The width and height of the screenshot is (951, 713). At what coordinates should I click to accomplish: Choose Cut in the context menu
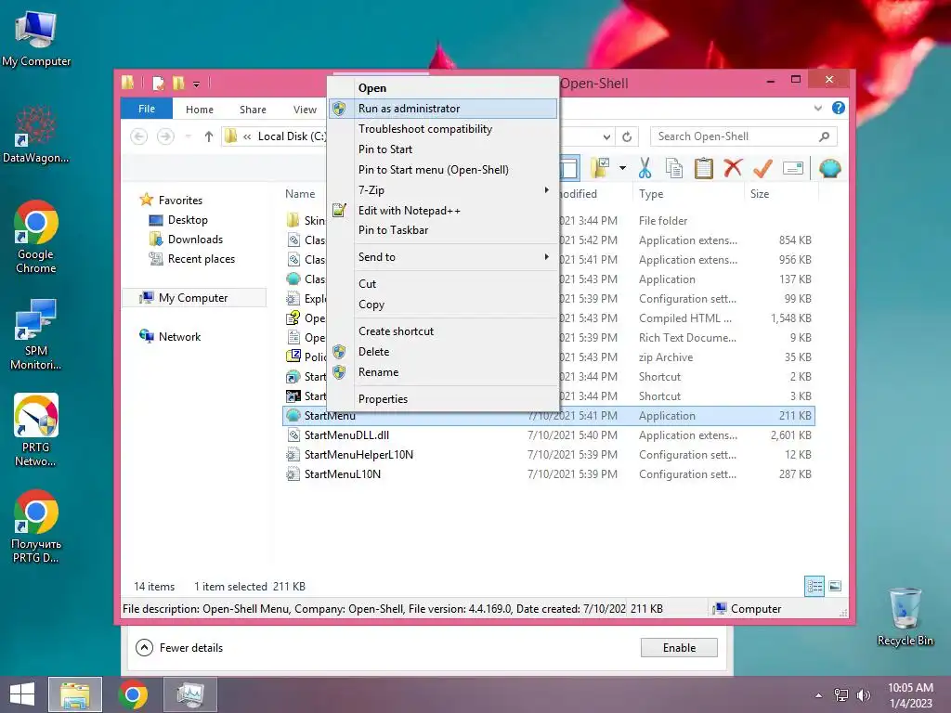point(443,284)
